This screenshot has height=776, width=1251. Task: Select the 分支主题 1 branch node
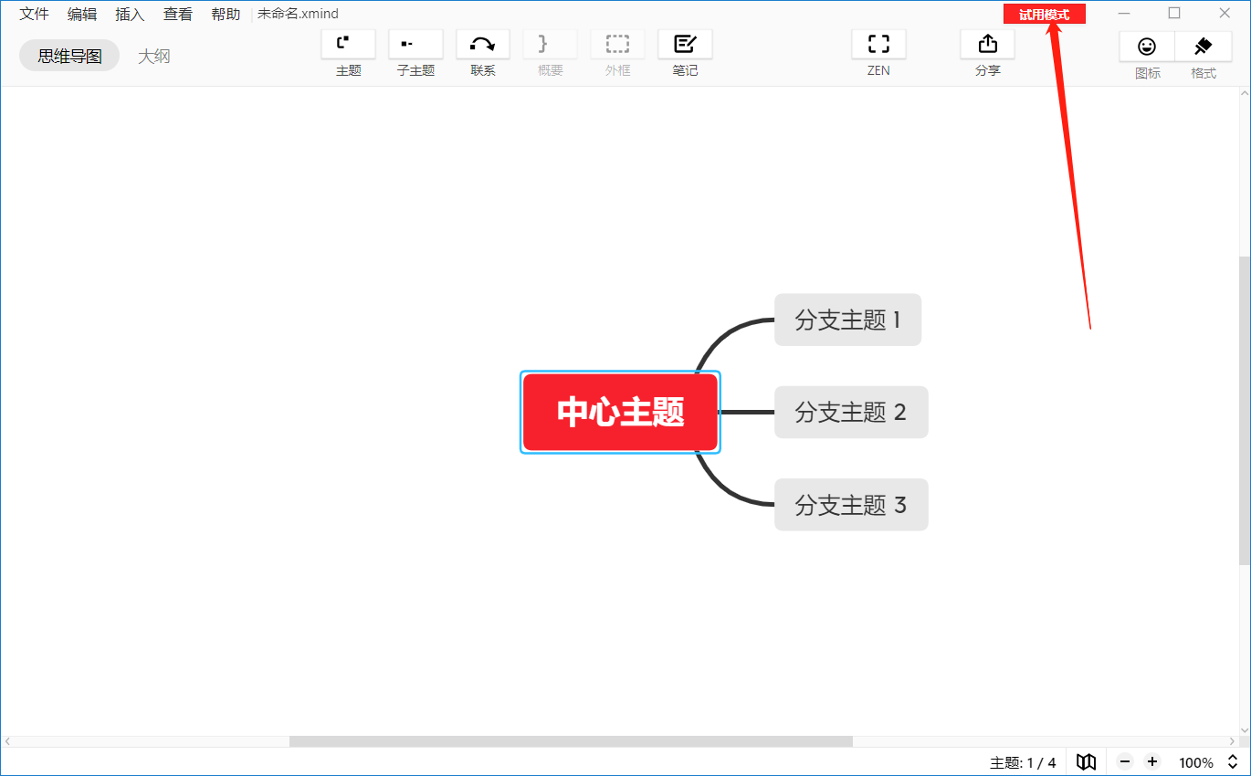pos(847,320)
